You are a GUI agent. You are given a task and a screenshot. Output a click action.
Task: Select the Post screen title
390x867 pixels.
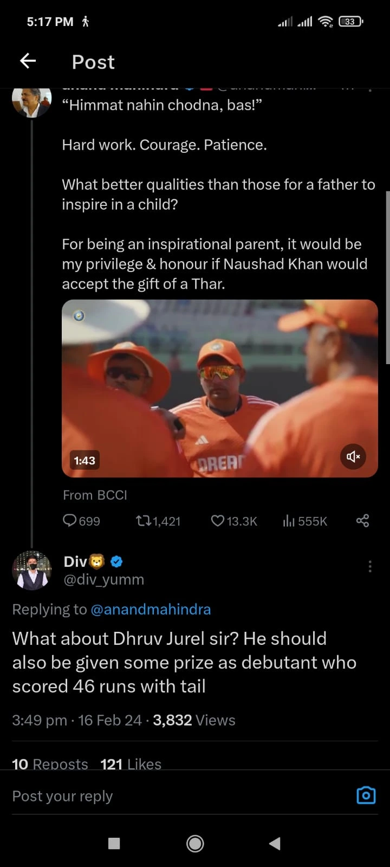click(x=93, y=62)
